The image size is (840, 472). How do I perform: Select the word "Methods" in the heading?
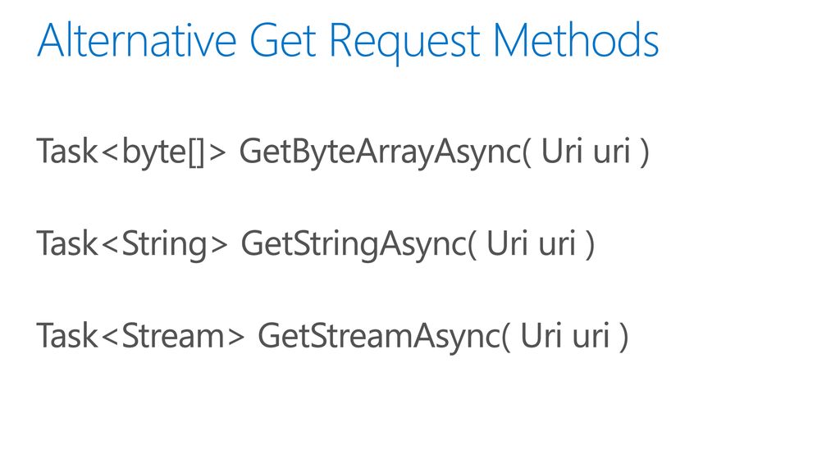(576, 40)
